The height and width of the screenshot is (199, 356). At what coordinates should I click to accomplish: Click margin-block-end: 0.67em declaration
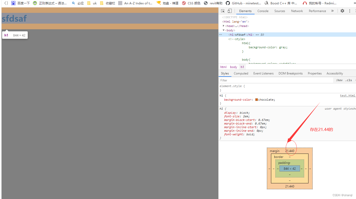pos(245,124)
